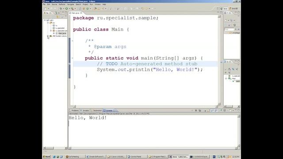The width and height of the screenshot is (283, 159).
Task: Collapse the src folder node
Action: 48,23
